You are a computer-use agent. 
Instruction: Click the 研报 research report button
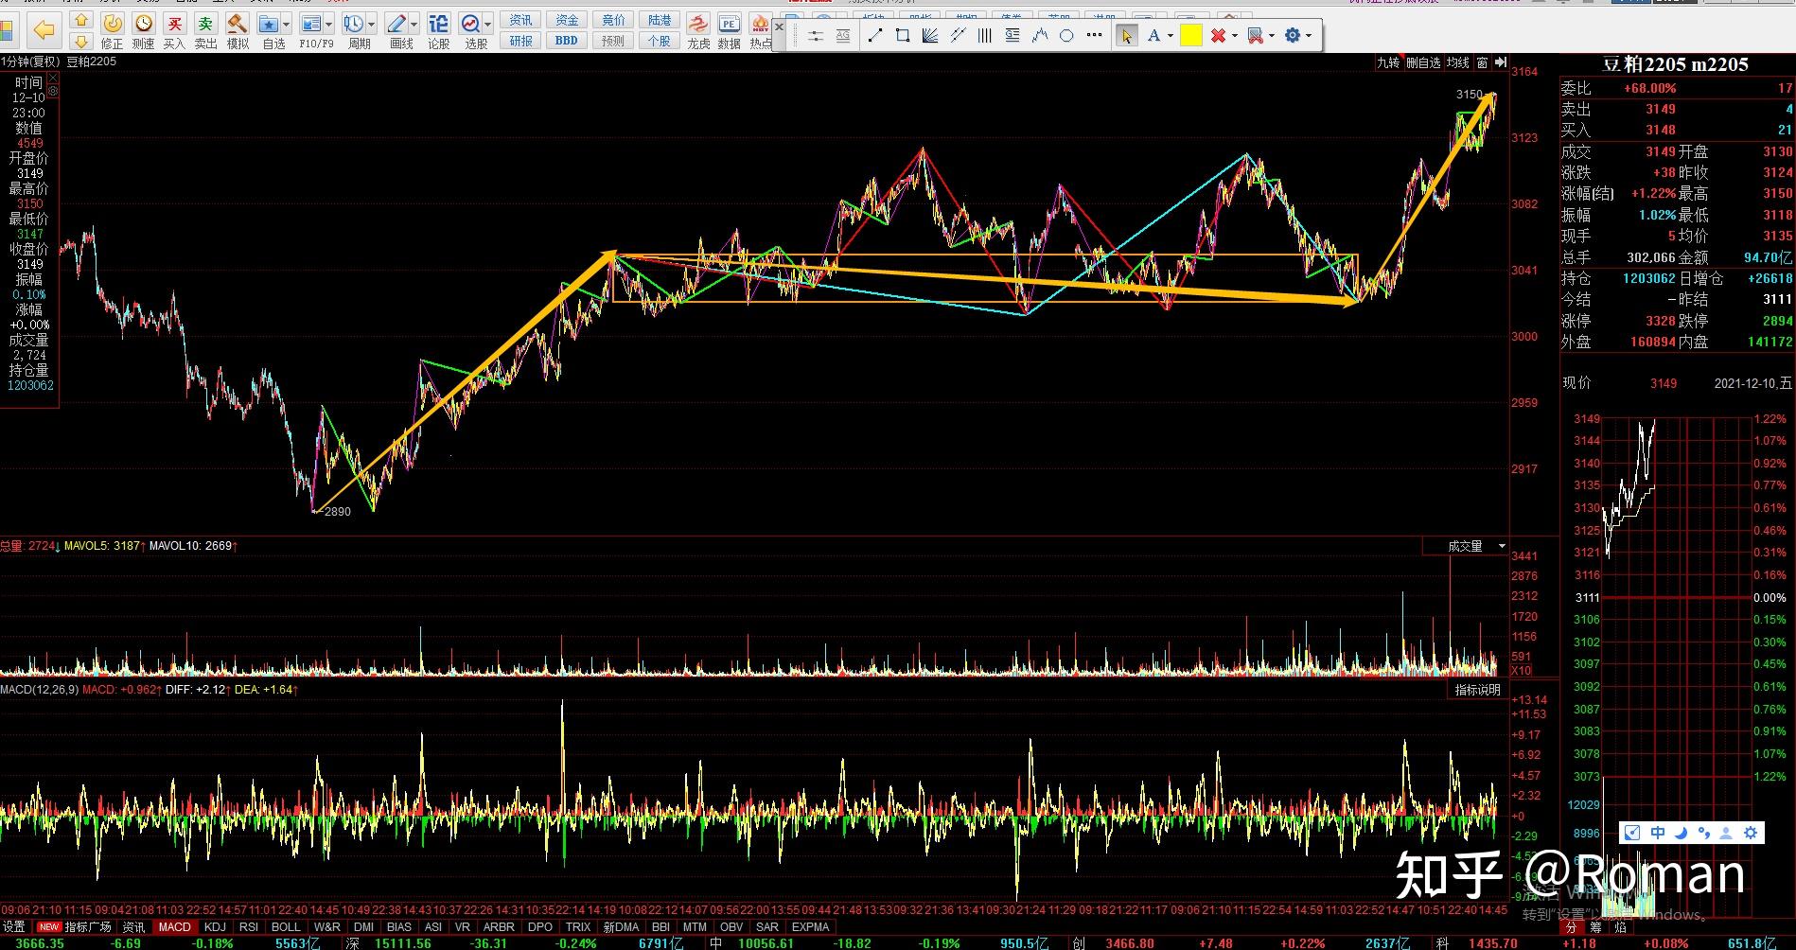(521, 41)
